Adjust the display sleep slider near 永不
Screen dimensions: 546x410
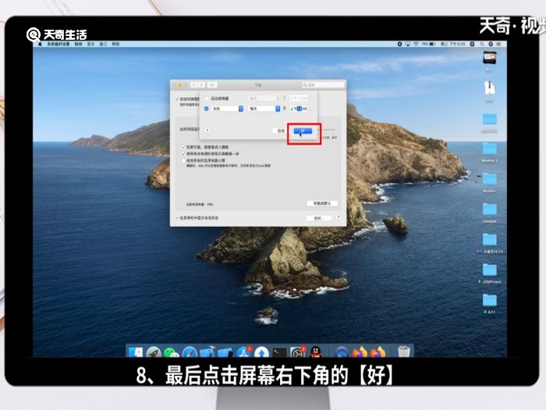click(x=328, y=130)
